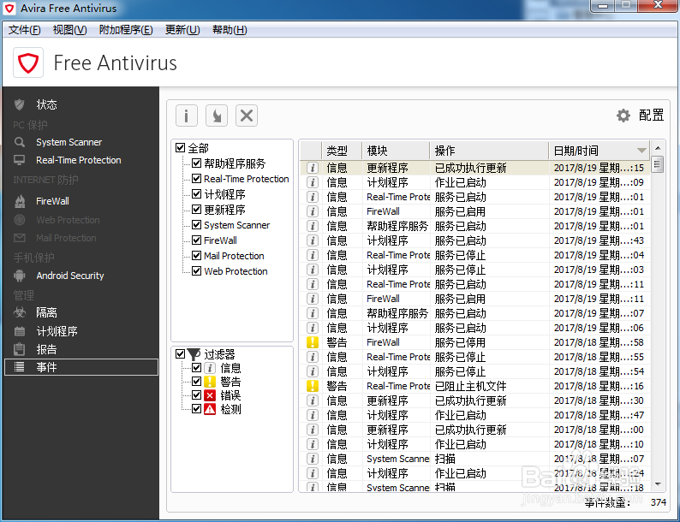Uncheck Real-Time Protection module checkbox

coord(196,179)
